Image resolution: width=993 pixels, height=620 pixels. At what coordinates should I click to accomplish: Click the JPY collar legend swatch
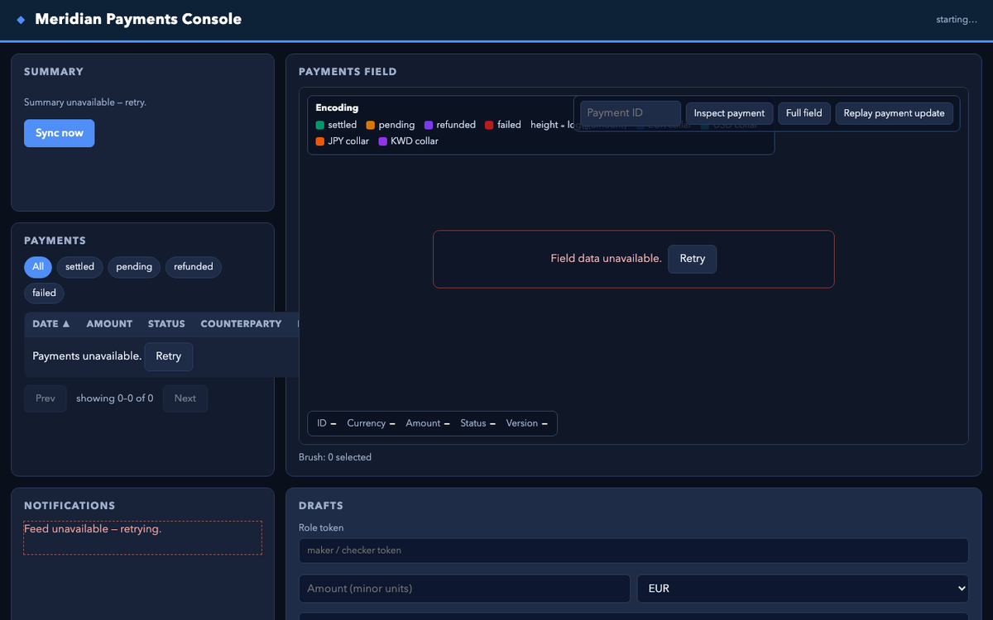(x=320, y=141)
